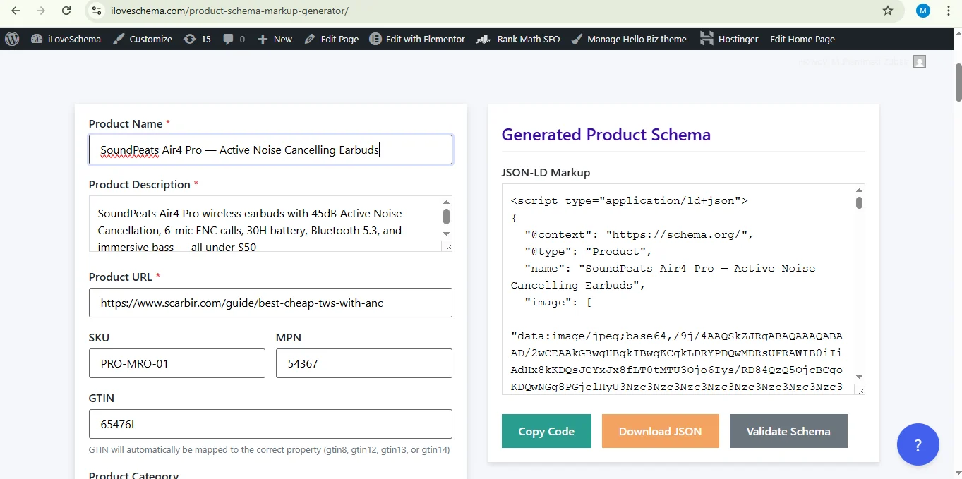Click Edit Page in admin bar
The width and height of the screenshot is (962, 479).
click(x=332, y=39)
